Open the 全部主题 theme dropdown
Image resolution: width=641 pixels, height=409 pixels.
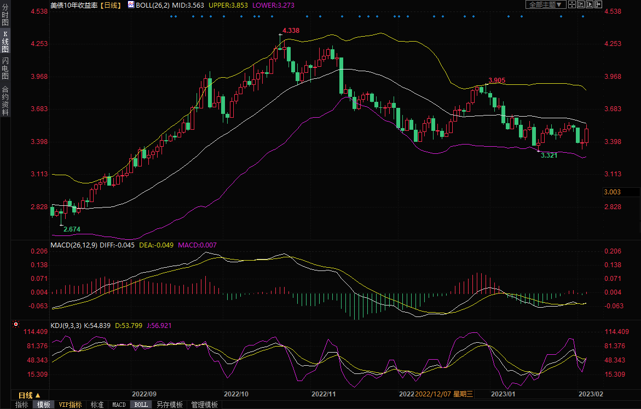pos(545,4)
